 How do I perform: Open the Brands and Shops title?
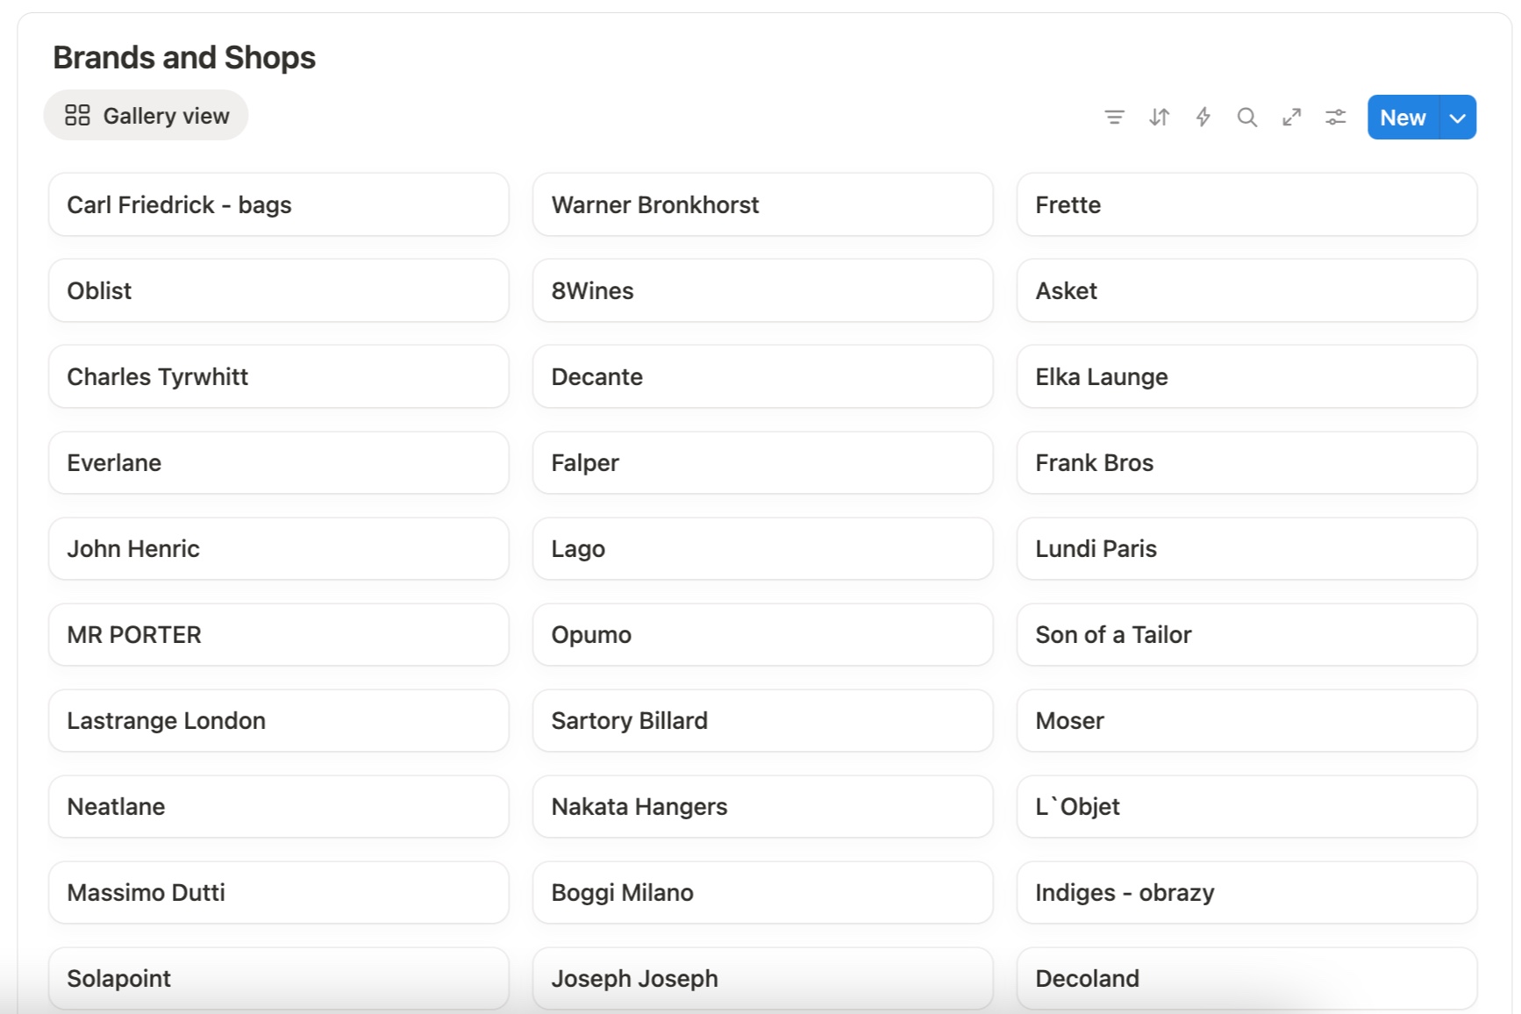coord(184,58)
